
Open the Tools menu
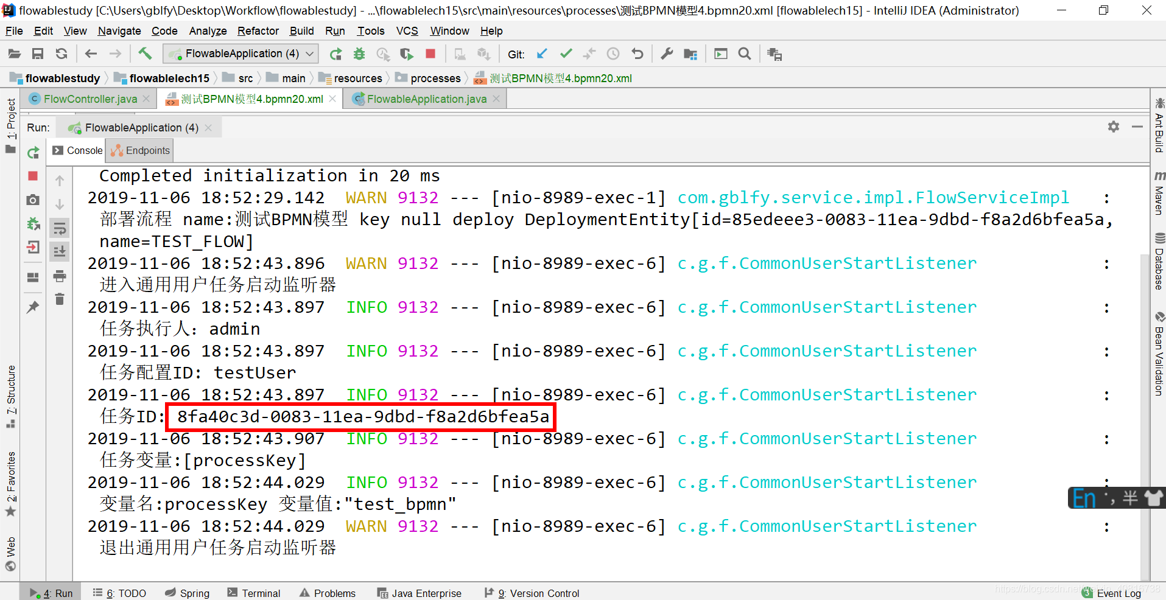pyautogui.click(x=371, y=31)
